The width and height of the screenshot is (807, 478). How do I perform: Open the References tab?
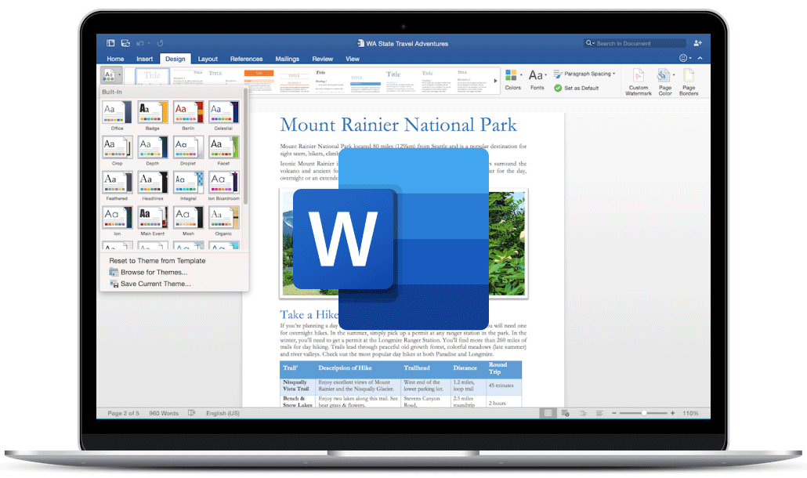(247, 59)
